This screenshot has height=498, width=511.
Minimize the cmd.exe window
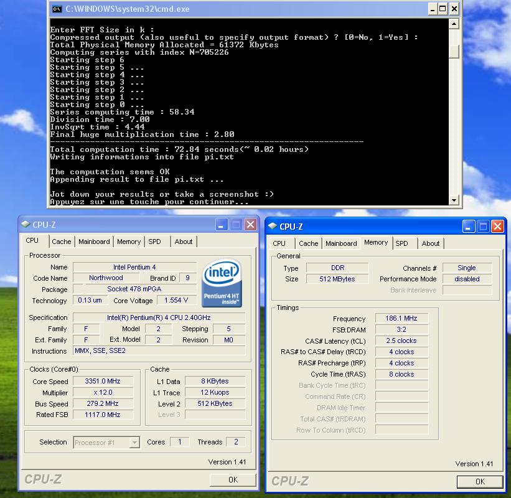coord(433,9)
